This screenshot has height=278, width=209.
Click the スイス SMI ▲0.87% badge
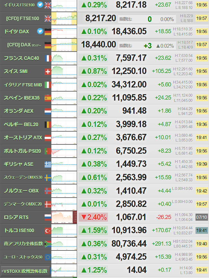[93, 71]
